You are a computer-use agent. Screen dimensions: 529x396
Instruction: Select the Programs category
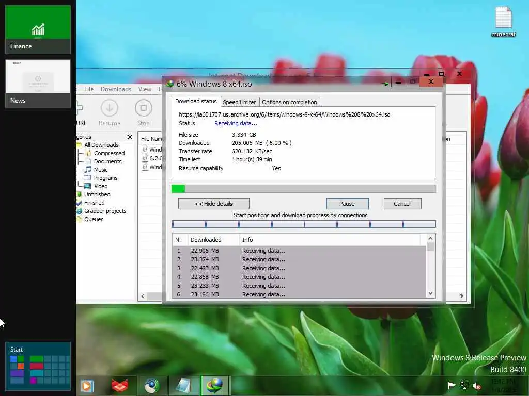pyautogui.click(x=105, y=178)
